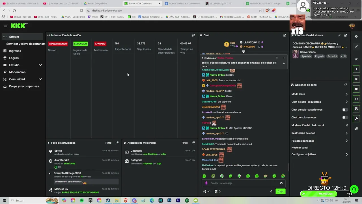Click the wrench icon in right sidebar
Image resolution: width=362 pixels, height=204 pixels.
[356, 119]
